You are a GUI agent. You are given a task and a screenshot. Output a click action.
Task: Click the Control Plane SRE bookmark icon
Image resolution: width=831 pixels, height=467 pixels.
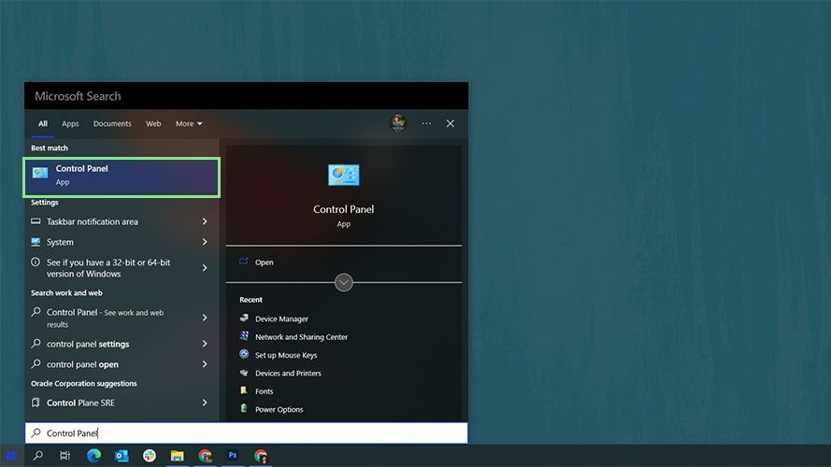coord(36,403)
